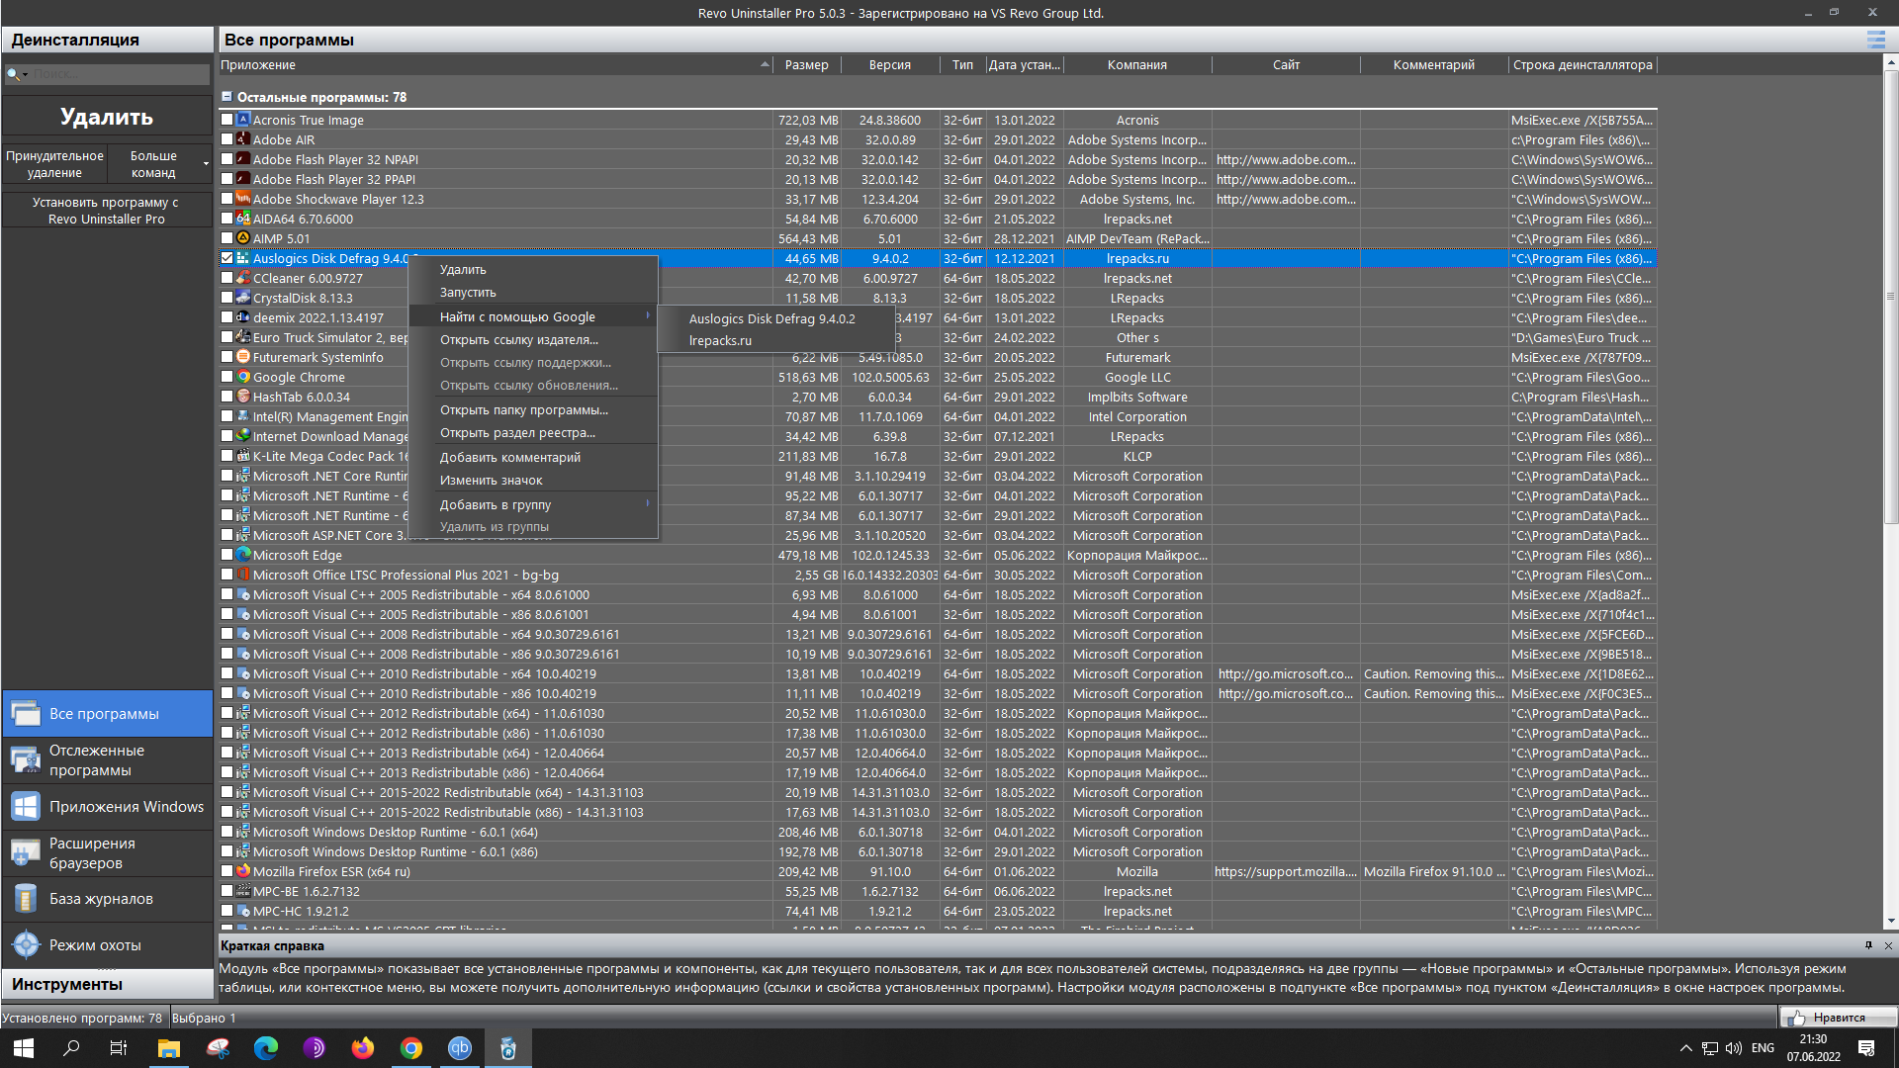This screenshot has height=1068, width=1899.
Task: Click the big Uninstall button
Action: [107, 117]
